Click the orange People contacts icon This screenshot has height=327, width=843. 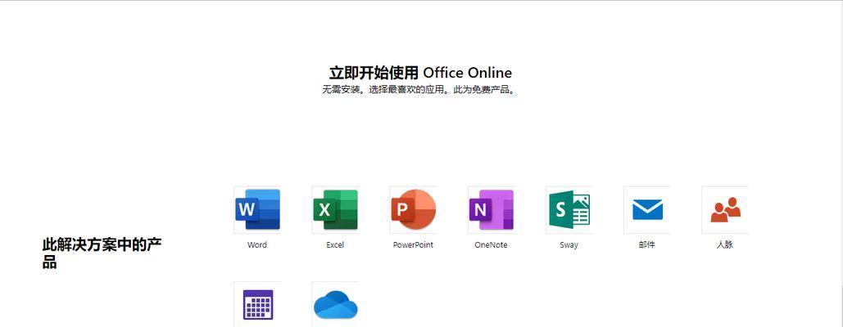[725, 210]
